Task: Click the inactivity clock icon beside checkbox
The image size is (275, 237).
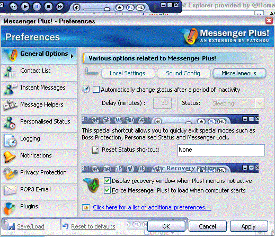Action: (x=86, y=89)
